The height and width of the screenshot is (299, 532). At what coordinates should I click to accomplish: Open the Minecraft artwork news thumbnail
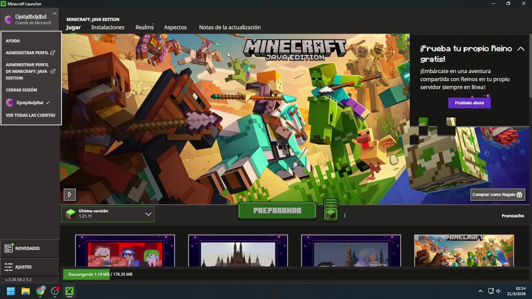464,250
